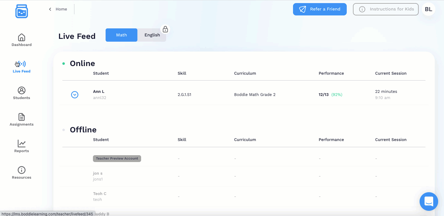Go to Assignments document icon
This screenshot has height=216, width=444.
(x=22, y=117)
